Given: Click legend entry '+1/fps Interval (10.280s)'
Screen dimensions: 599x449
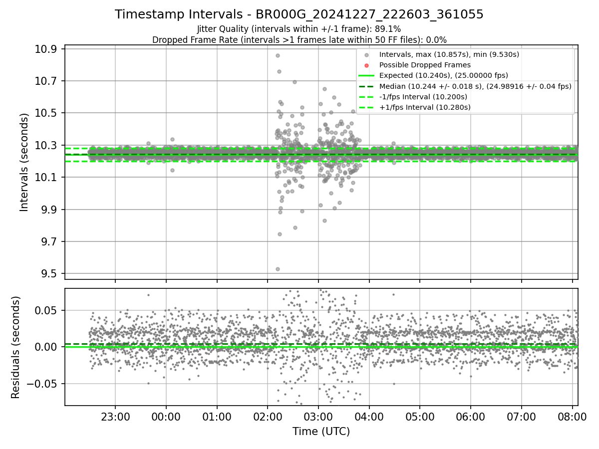Looking at the screenshot, I should click(425, 107).
